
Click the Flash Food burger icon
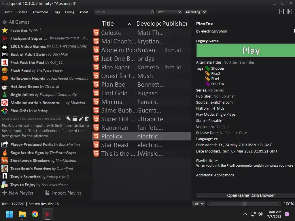click(5, 70)
